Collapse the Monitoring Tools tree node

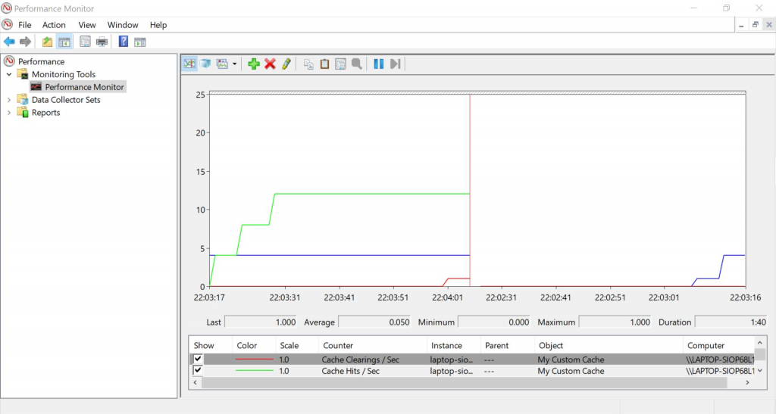point(9,74)
